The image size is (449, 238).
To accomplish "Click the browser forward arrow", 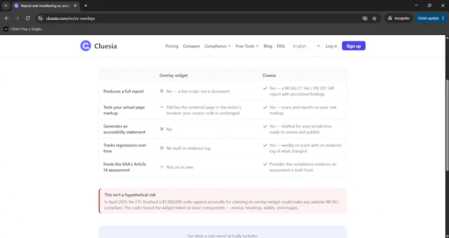I will [17, 19].
